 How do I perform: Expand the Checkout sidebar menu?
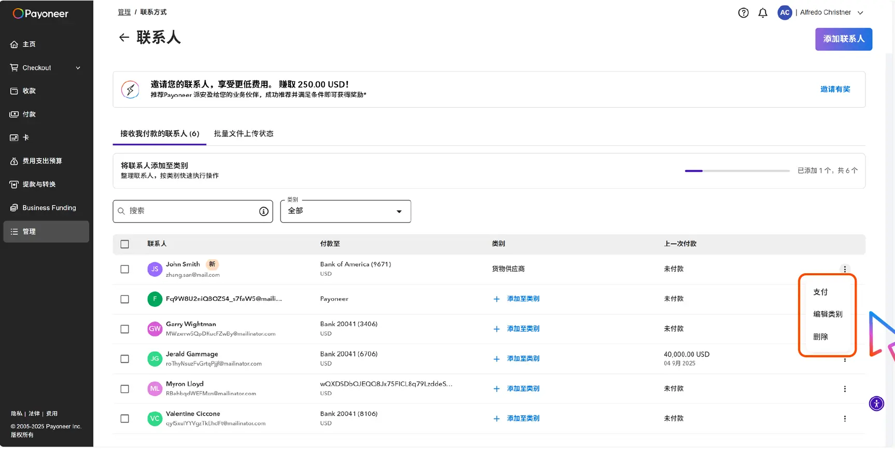tap(78, 68)
